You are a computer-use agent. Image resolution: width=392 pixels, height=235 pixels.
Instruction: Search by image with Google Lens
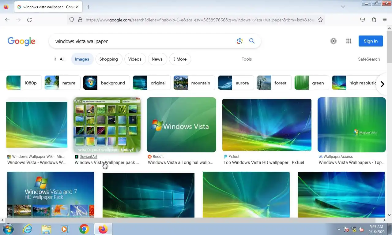click(x=240, y=41)
